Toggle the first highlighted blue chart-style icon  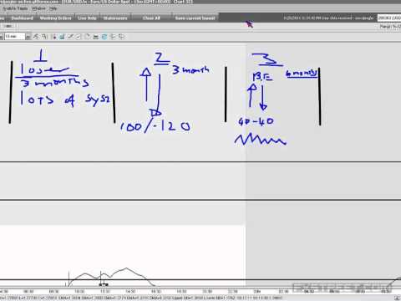tap(62, 37)
